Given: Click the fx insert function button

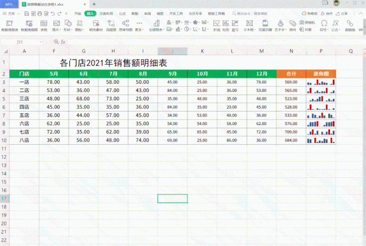Looking at the screenshot, I should pos(63,42).
